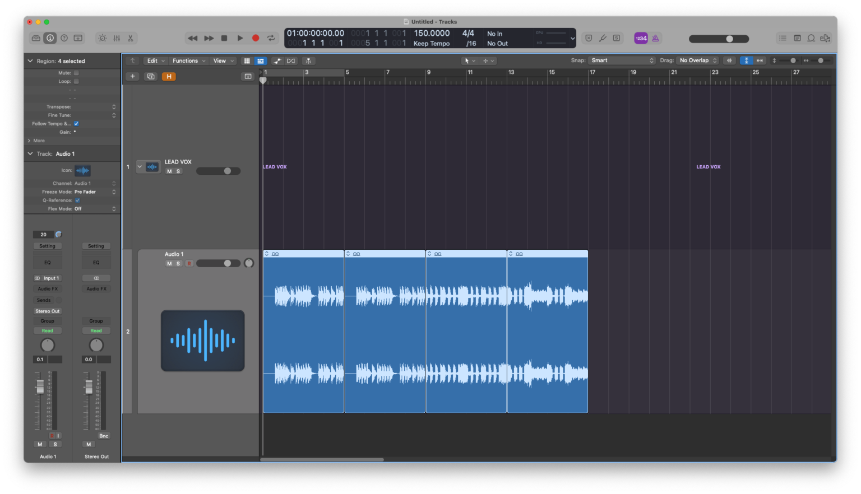Toggle the blue vertical auto zoom button
The image size is (861, 494).
click(746, 60)
